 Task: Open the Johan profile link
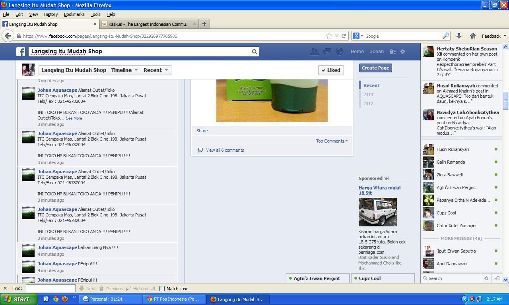(377, 52)
